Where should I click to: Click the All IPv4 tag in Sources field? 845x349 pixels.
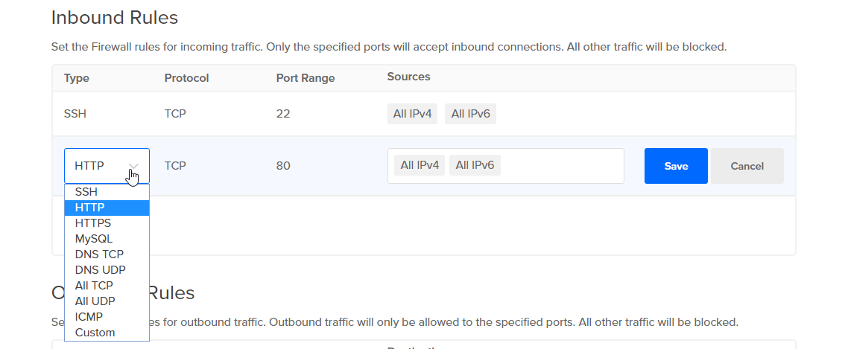pos(420,165)
